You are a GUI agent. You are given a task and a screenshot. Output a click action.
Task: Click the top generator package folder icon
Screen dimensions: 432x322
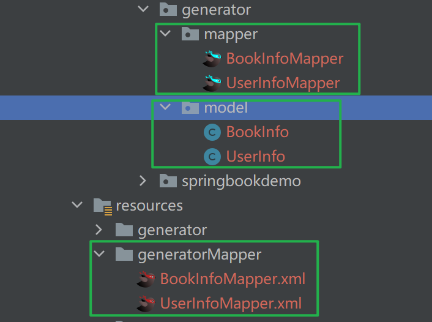click(x=168, y=9)
